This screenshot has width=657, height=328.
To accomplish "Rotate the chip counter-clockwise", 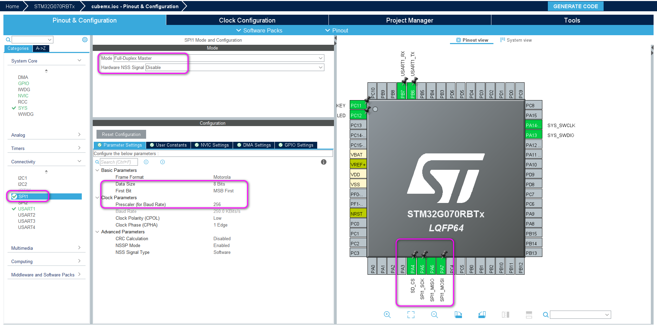I will point(482,315).
